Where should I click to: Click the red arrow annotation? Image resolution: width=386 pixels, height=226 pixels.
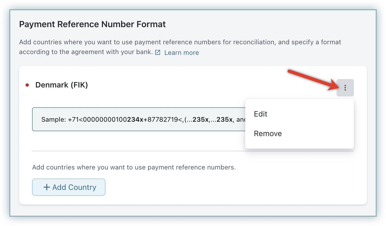pyautogui.click(x=313, y=80)
